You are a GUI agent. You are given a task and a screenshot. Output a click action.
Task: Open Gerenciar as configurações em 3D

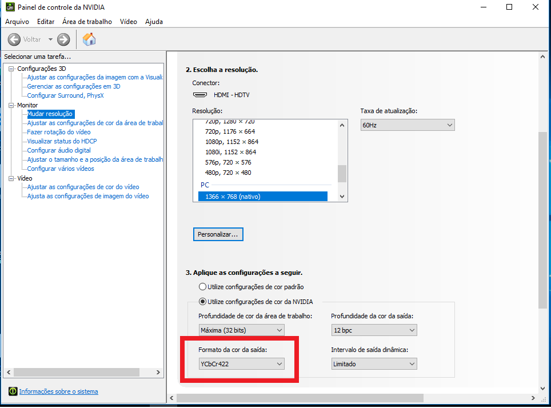point(74,86)
